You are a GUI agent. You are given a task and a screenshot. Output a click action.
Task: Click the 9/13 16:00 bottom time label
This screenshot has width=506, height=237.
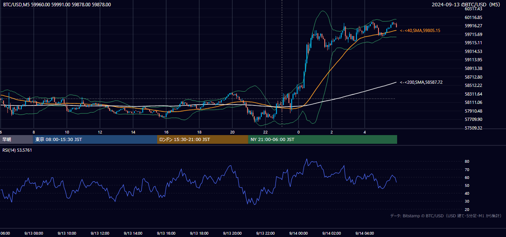coord(166,233)
